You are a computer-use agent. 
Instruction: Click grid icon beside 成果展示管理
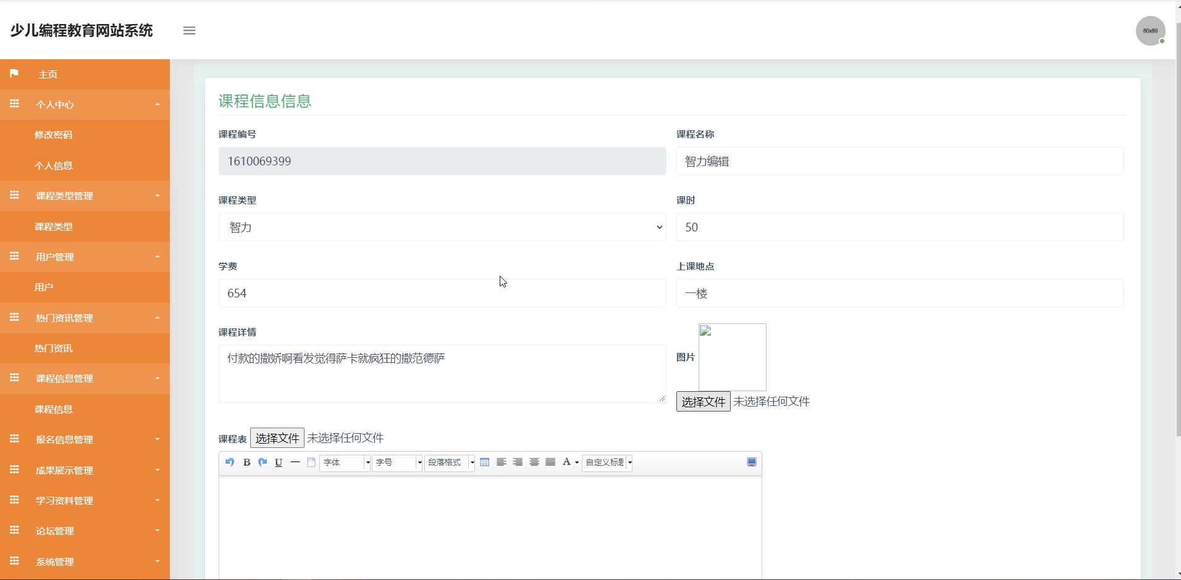tap(14, 470)
